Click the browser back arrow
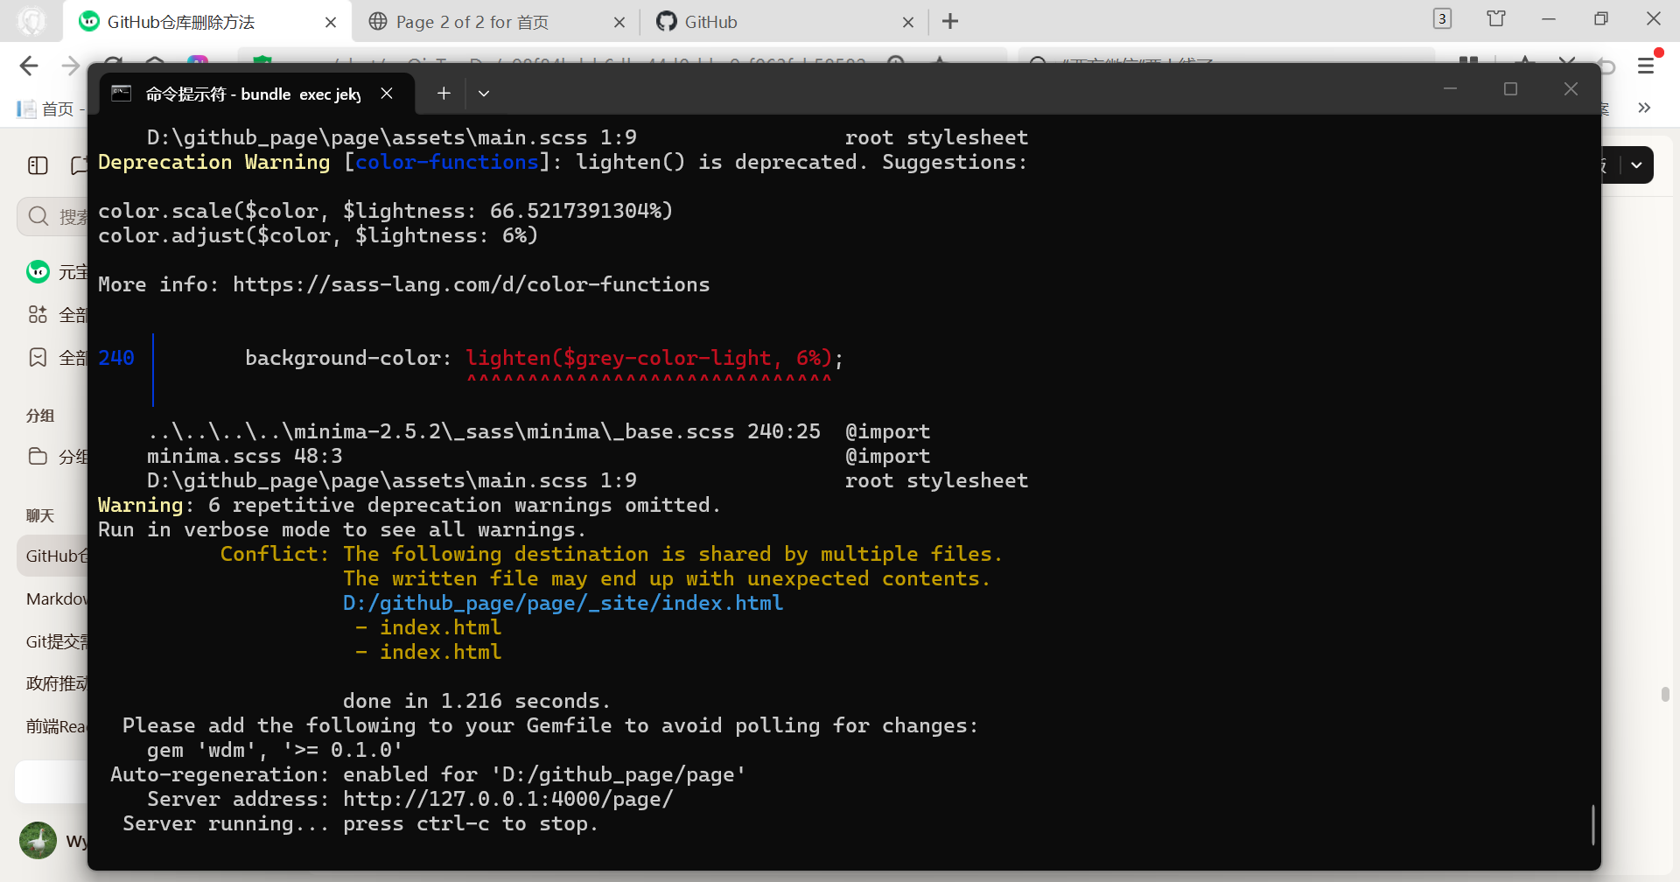The width and height of the screenshot is (1680, 882). 29,66
